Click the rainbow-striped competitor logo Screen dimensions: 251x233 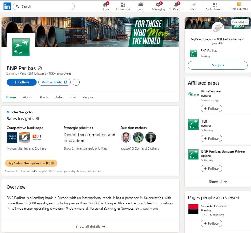pos(24,137)
